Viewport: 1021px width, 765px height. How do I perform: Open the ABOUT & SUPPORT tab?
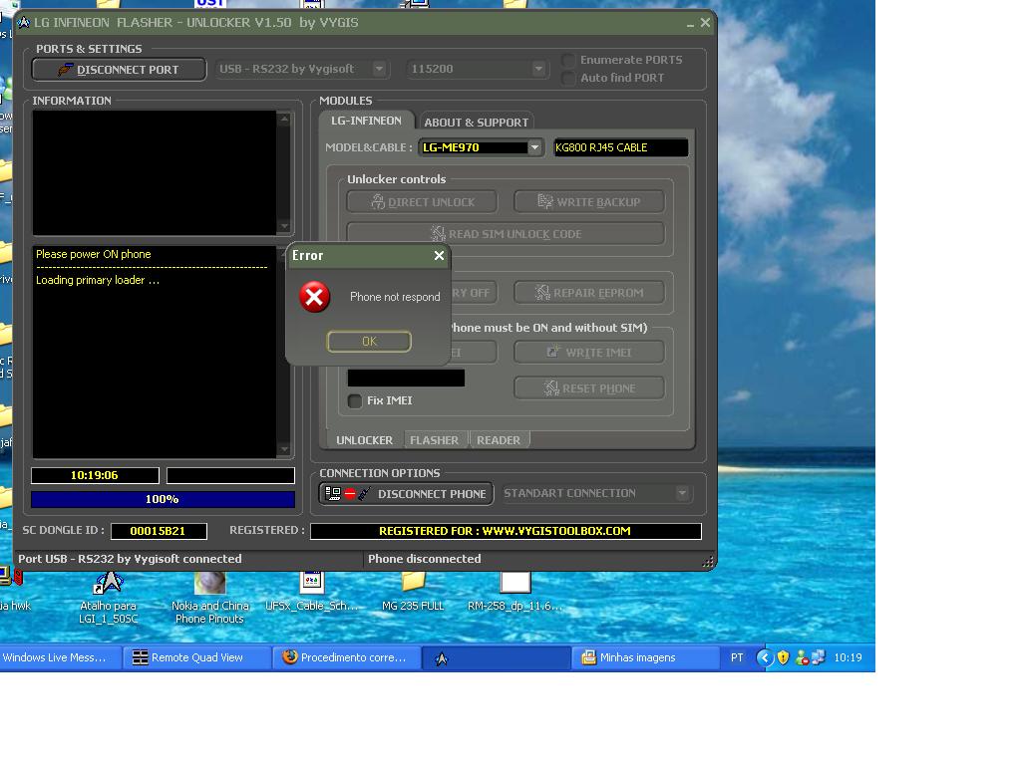pyautogui.click(x=476, y=122)
